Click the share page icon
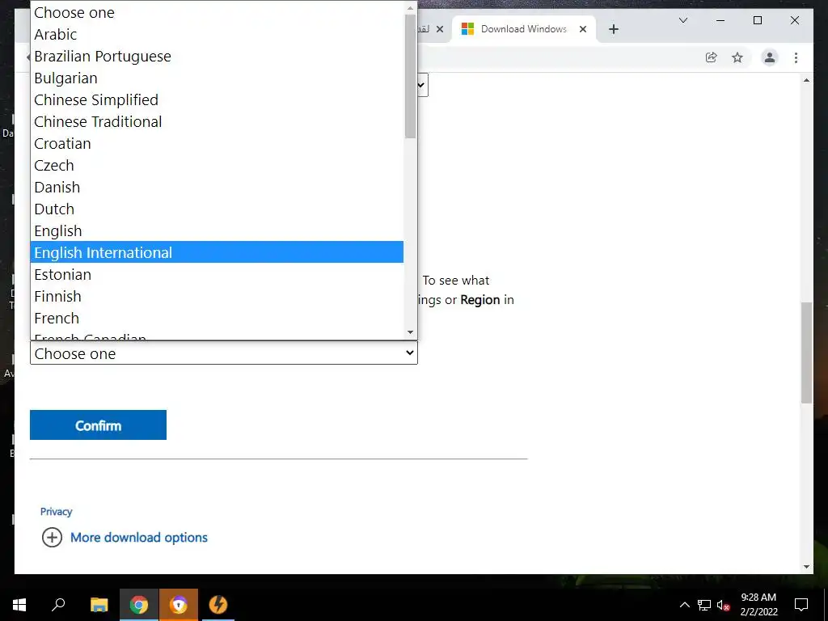Viewport: 828px width, 621px height. (x=712, y=57)
